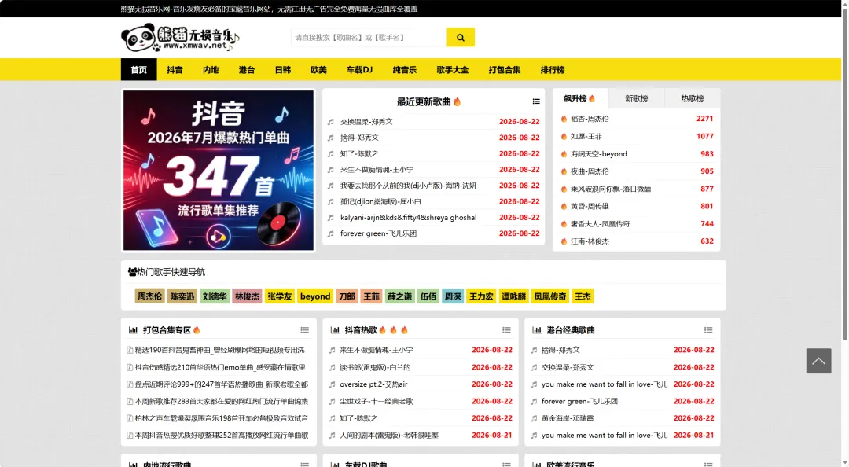Image resolution: width=849 pixels, height=467 pixels.
Task: Click the document icon beside 精选190首抖音鬼畜神曲
Action: (x=130, y=351)
